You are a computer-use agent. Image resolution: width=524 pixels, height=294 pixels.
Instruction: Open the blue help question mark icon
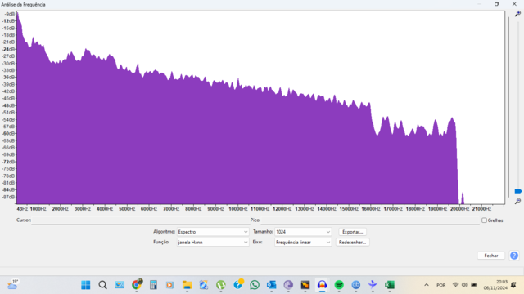point(514,256)
